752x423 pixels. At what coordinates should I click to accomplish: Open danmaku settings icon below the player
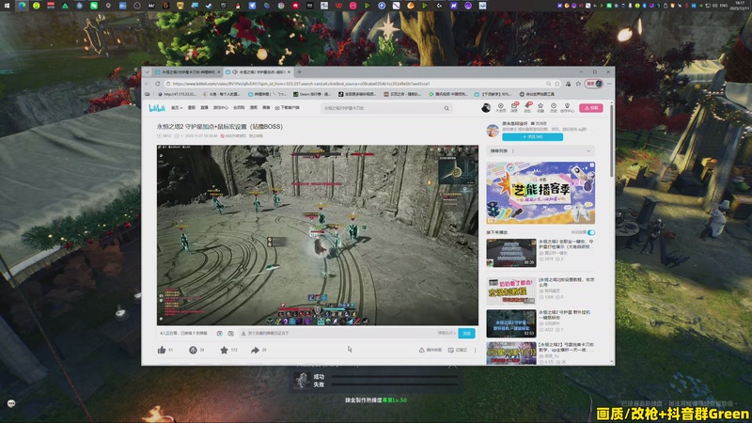pos(230,333)
